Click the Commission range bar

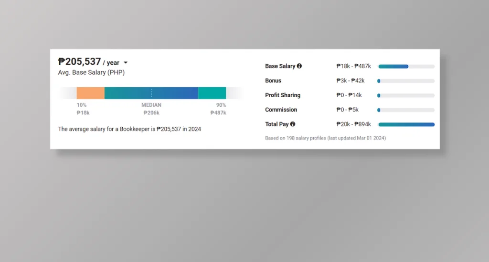tap(406, 110)
